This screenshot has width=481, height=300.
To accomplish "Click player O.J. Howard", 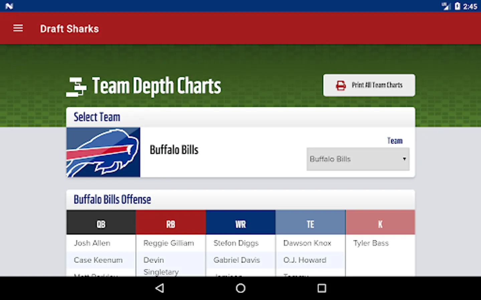I will point(305,260).
